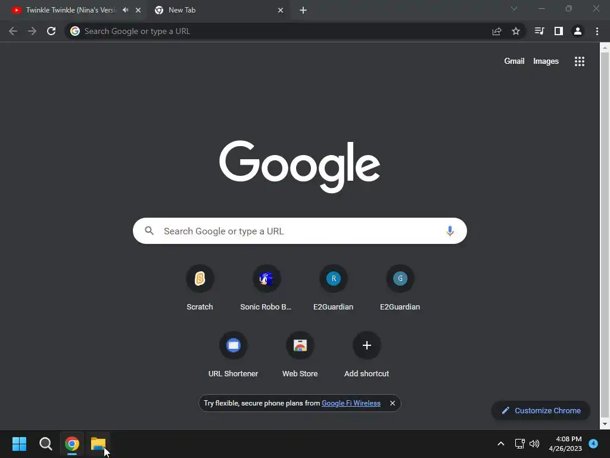Open the Google Fi Wireless link

(351, 403)
